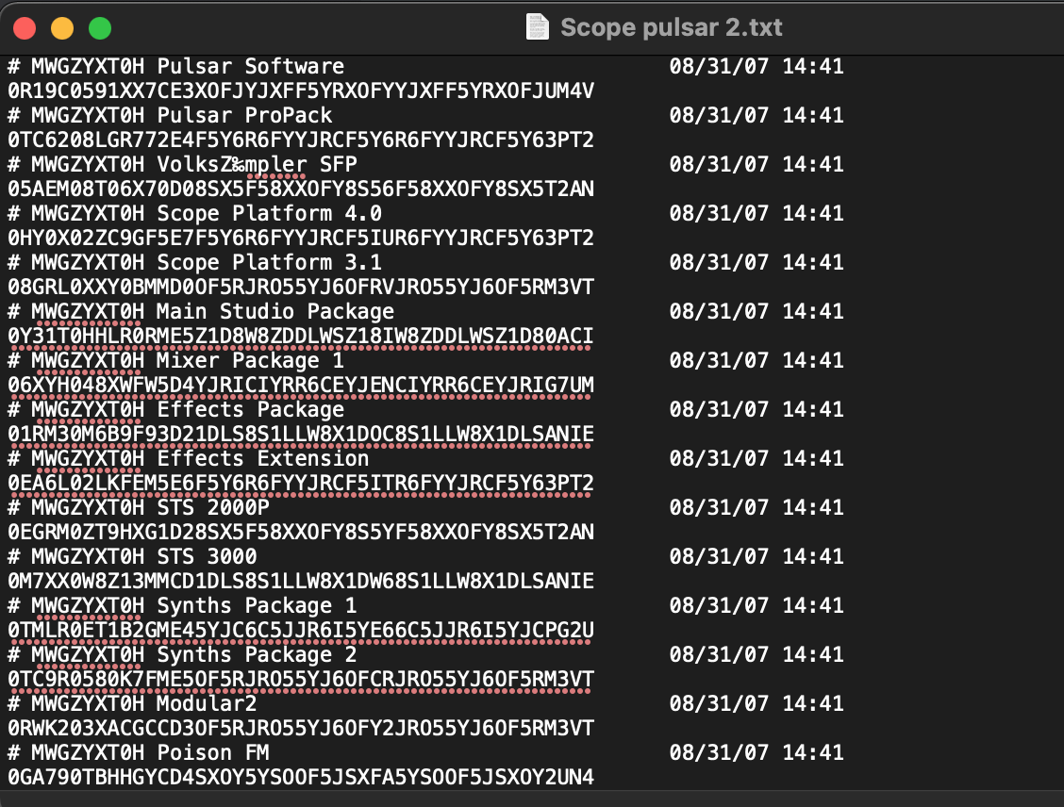Click the 'Scope Platform 3.1' entry
1064x807 pixels.
click(269, 262)
